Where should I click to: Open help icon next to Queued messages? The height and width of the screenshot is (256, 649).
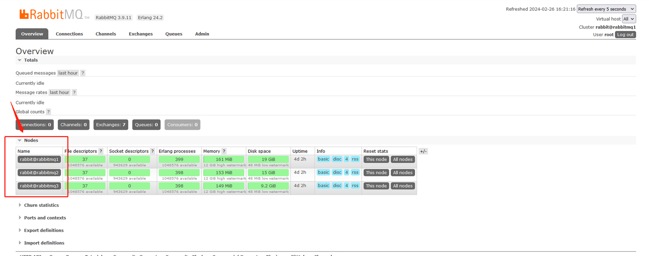(83, 73)
